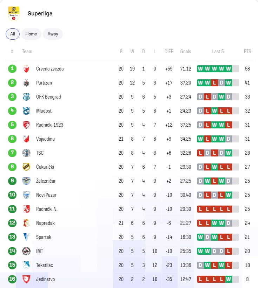Viewport: 258px width, 288px height.
Task: Open the Novi Pazar team link
Action: pyautogui.click(x=46, y=195)
